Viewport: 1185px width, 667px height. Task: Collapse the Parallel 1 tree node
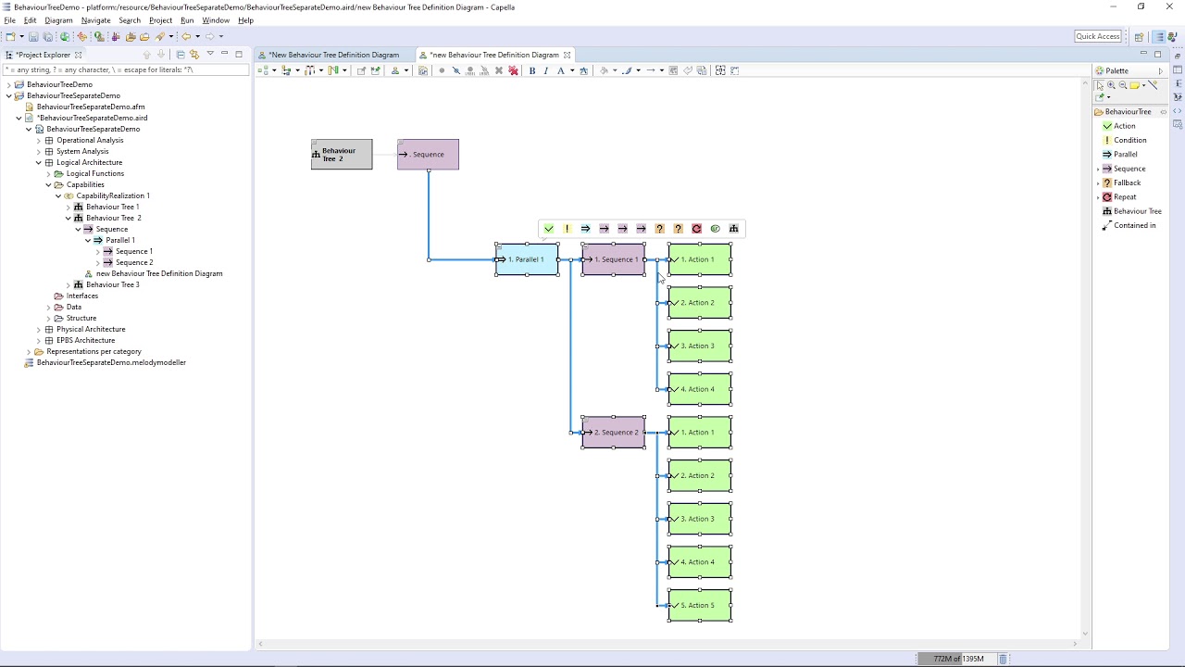pyautogui.click(x=88, y=240)
